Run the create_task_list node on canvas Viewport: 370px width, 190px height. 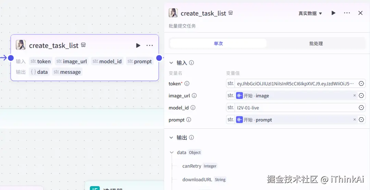pos(138,45)
